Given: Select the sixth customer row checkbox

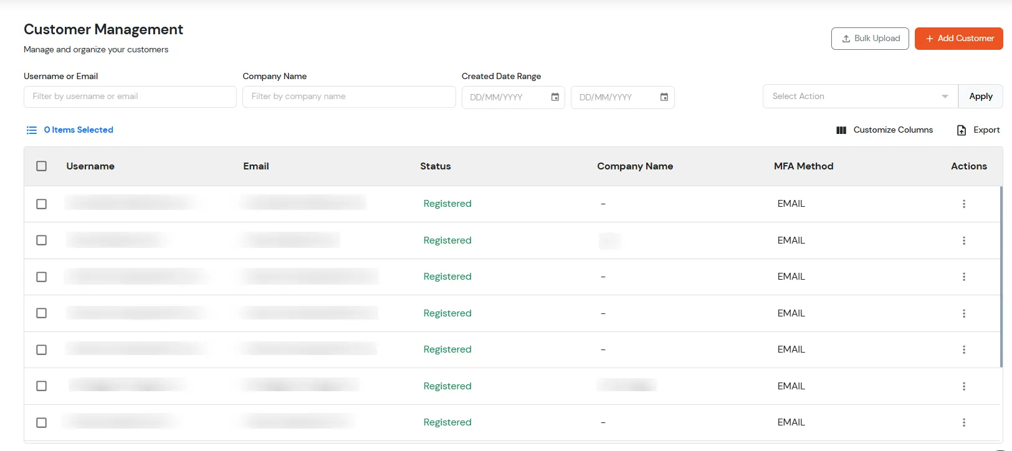Looking at the screenshot, I should (x=42, y=386).
